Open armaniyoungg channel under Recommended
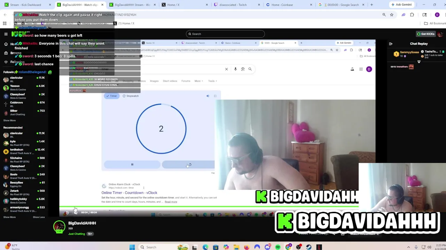Image resolution: width=446 pixels, height=250 pixels. click(24, 209)
